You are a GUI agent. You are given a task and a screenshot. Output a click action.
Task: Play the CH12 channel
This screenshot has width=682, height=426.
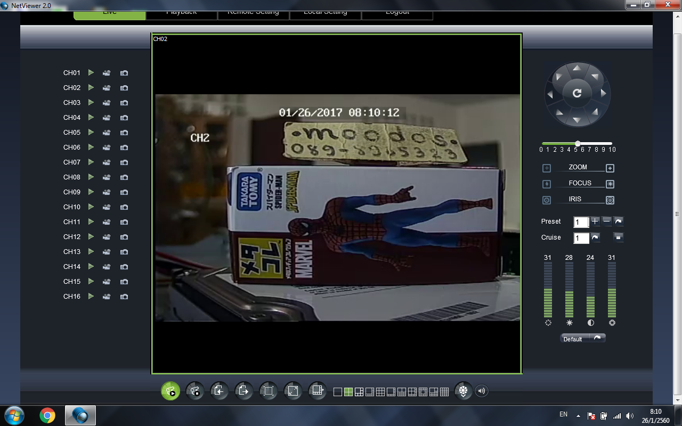pyautogui.click(x=91, y=236)
